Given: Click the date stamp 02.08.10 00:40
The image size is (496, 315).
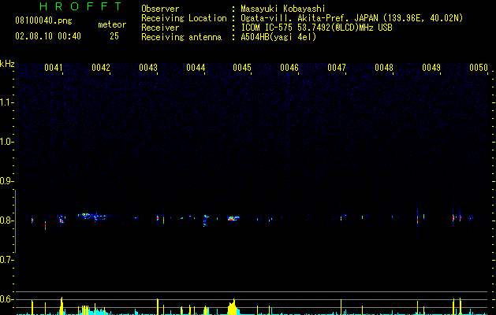Looking at the screenshot, I should (48, 36).
